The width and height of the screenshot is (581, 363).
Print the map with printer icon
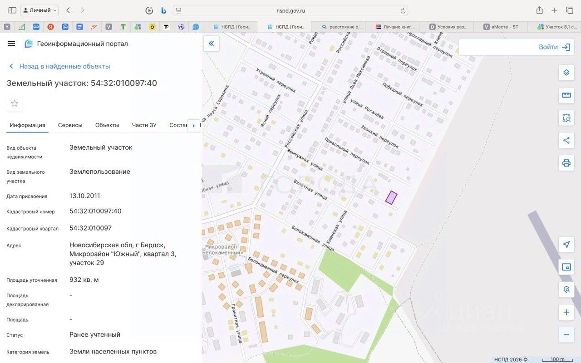pos(566,163)
